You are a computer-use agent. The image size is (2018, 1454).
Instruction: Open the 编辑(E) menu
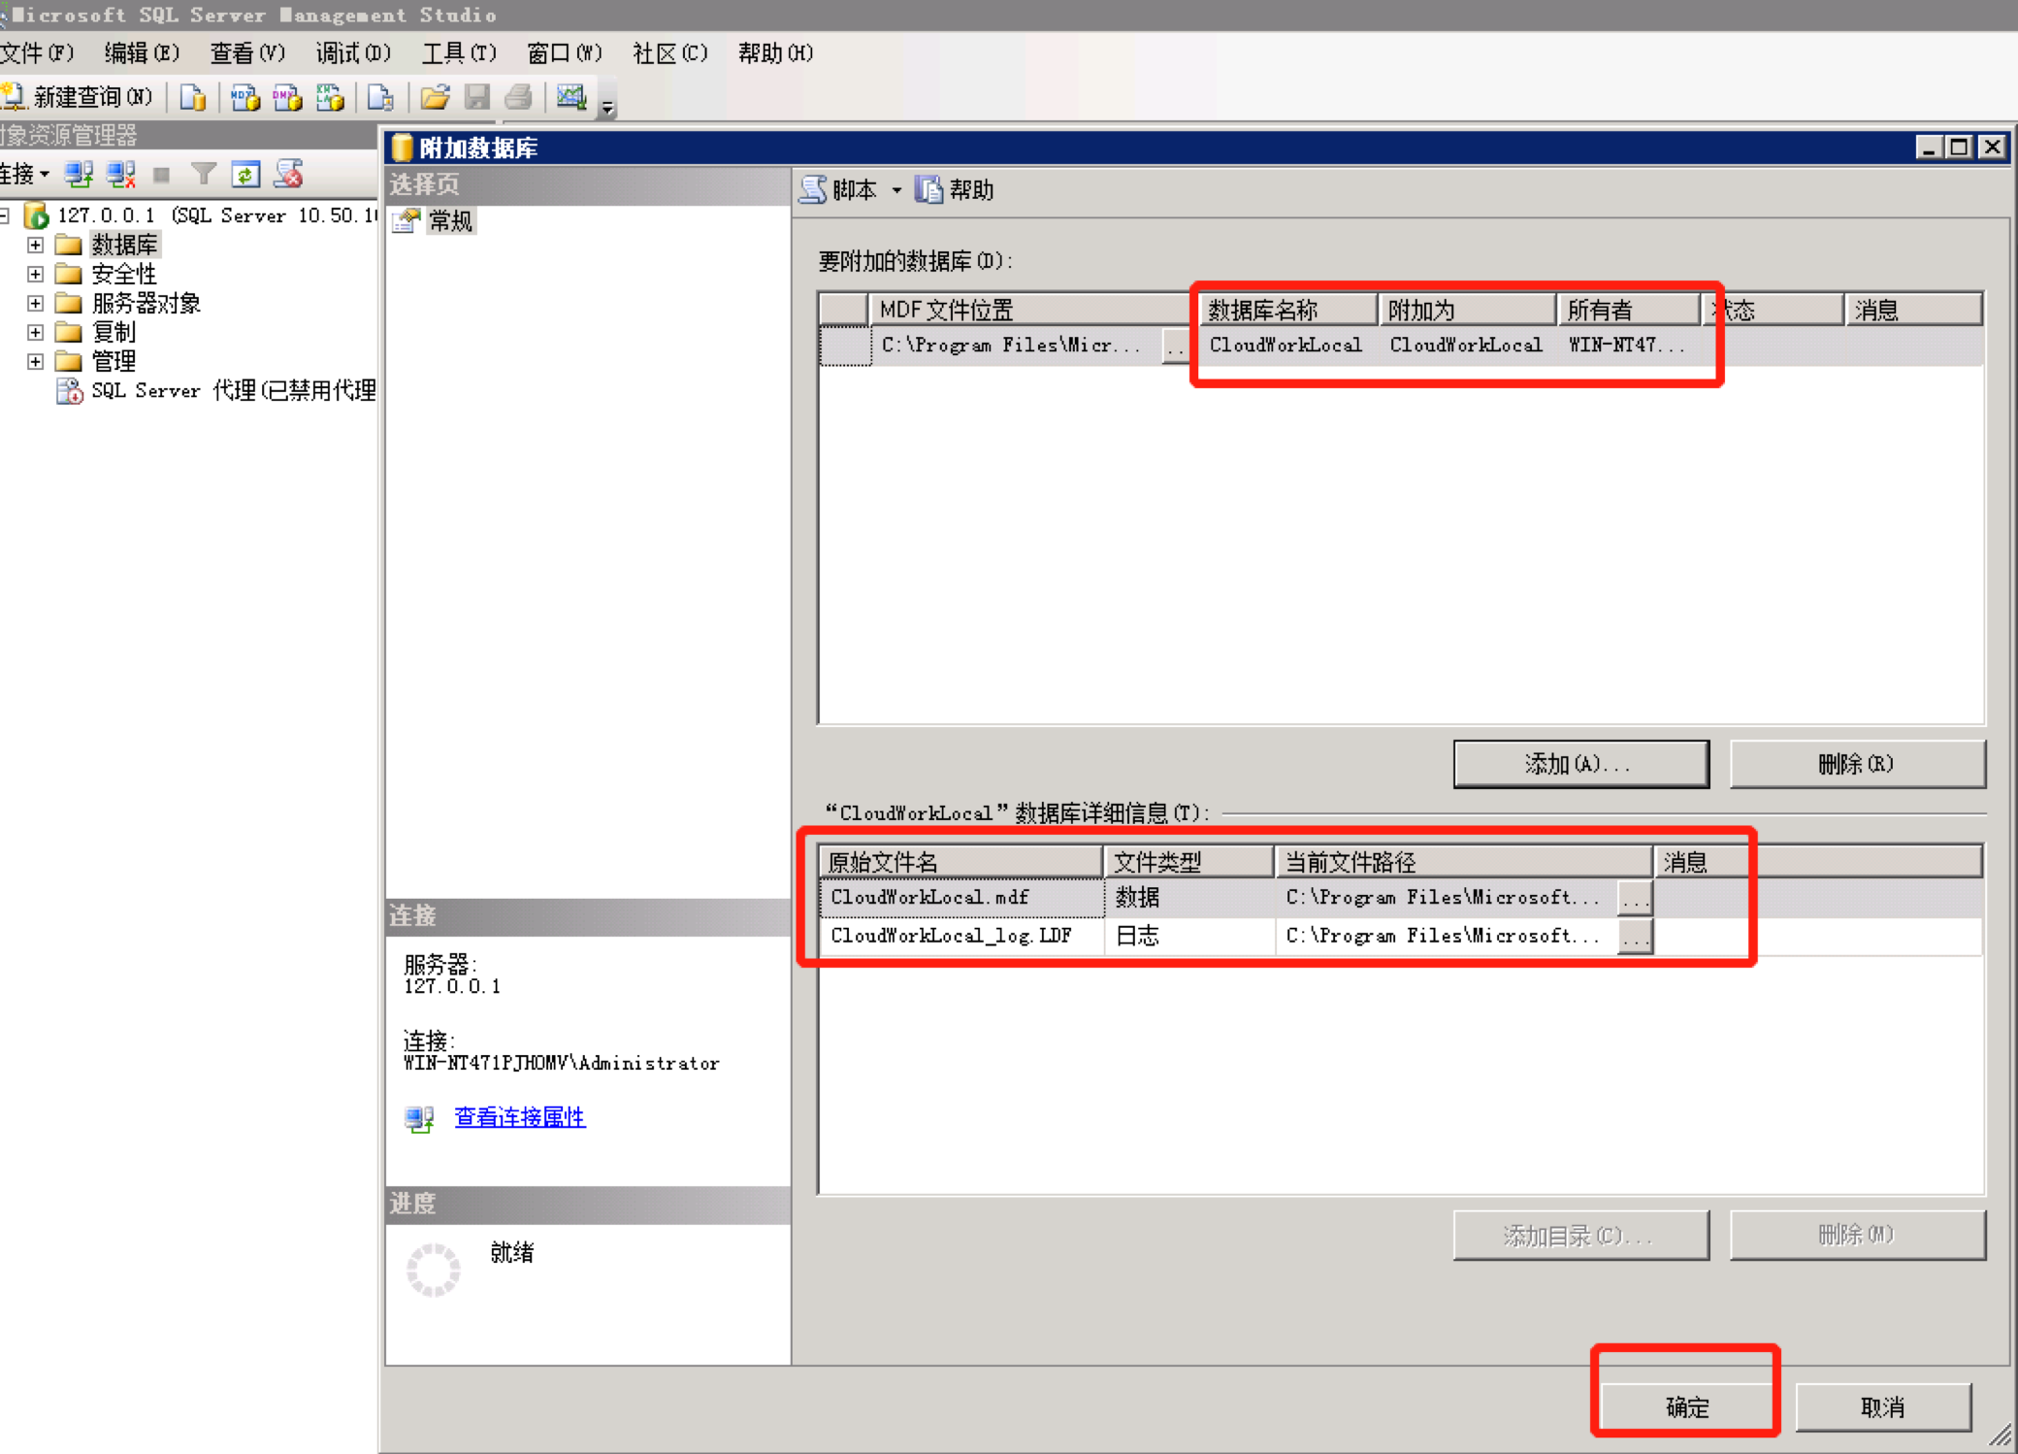point(142,52)
